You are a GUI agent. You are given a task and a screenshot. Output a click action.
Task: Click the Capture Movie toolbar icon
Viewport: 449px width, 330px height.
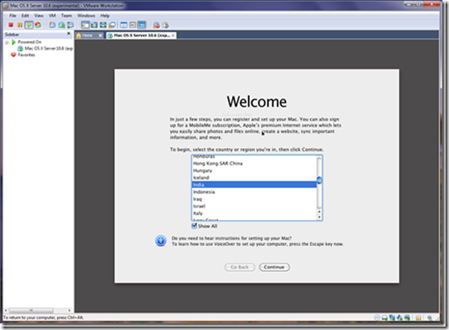click(156, 25)
